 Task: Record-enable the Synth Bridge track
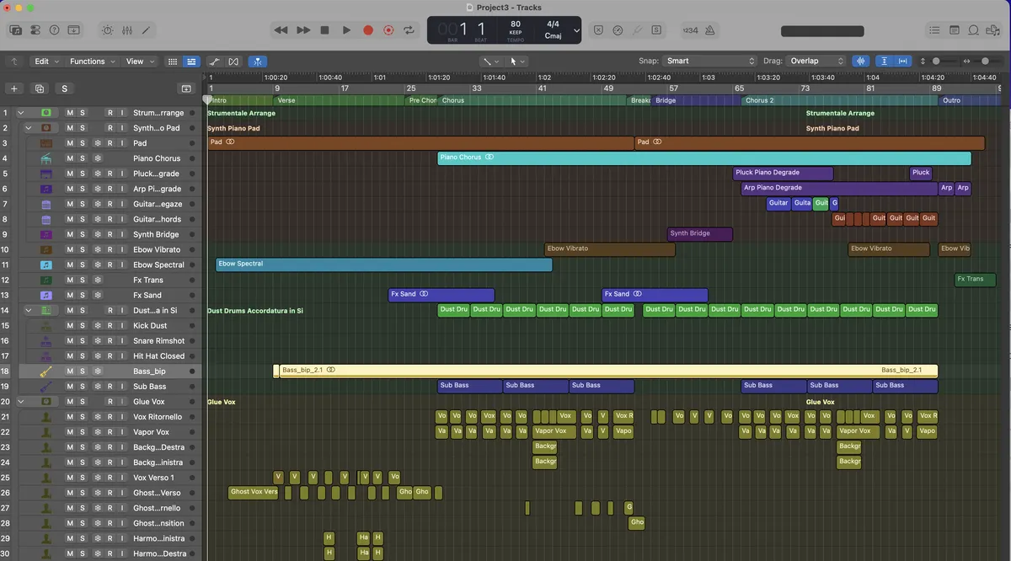click(110, 234)
